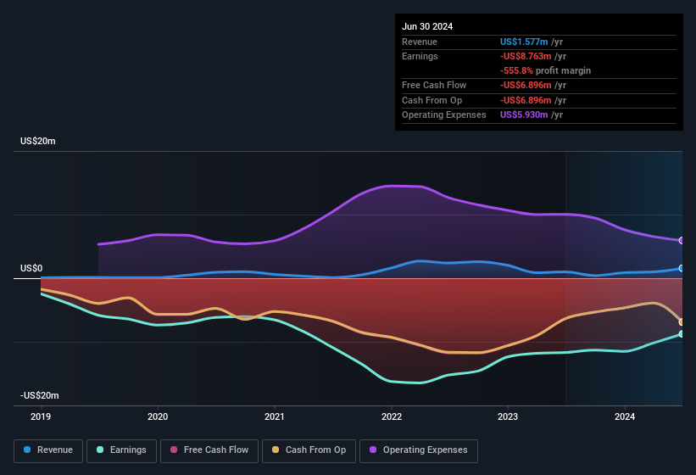The width and height of the screenshot is (696, 475).
Task: Toggle the Free Cash Flow legend button
Action: pyautogui.click(x=209, y=450)
